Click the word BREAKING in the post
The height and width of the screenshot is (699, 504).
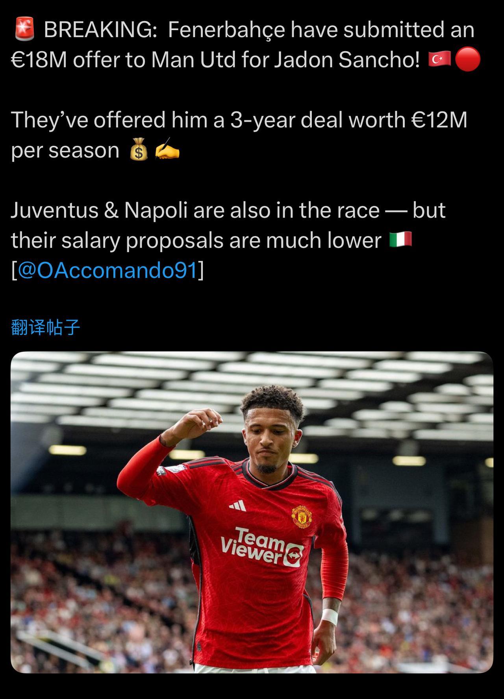coord(100,30)
